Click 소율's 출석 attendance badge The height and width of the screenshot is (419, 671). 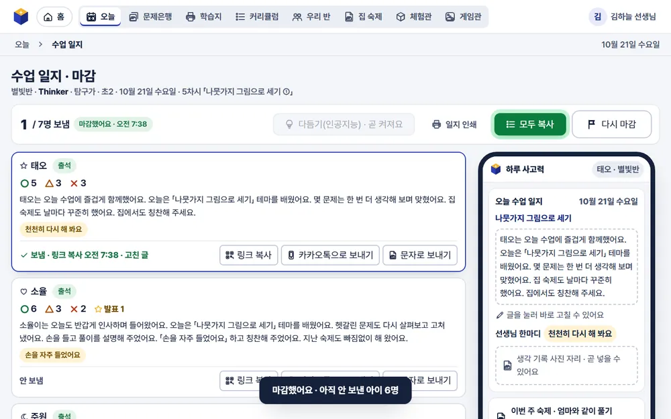click(64, 292)
